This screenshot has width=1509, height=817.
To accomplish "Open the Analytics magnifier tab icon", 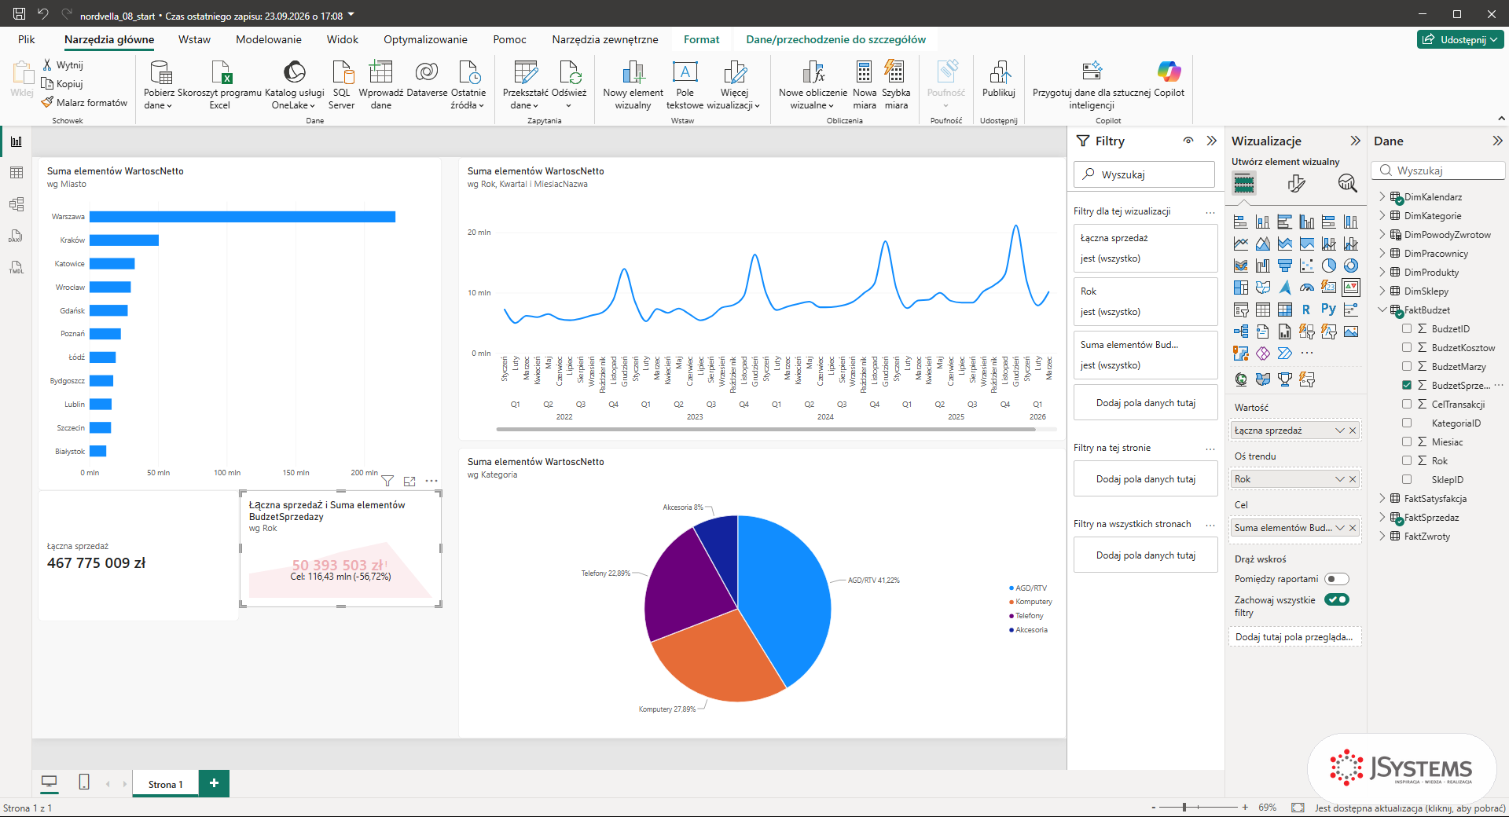I will tap(1347, 183).
